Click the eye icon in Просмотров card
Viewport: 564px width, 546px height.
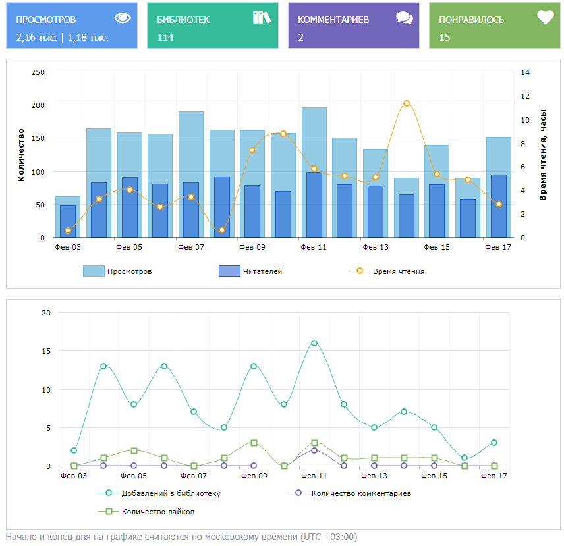tap(123, 18)
